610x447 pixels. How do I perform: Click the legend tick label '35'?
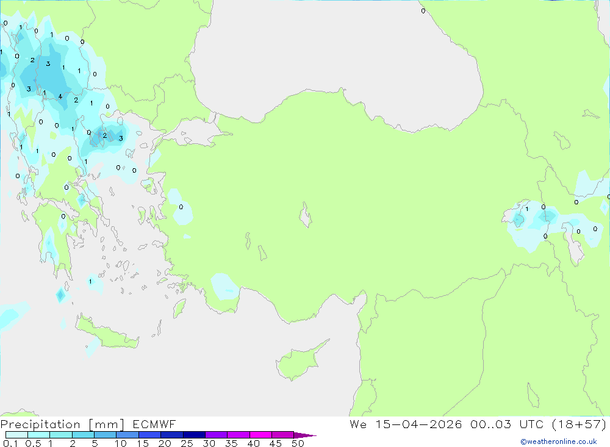click(x=231, y=443)
